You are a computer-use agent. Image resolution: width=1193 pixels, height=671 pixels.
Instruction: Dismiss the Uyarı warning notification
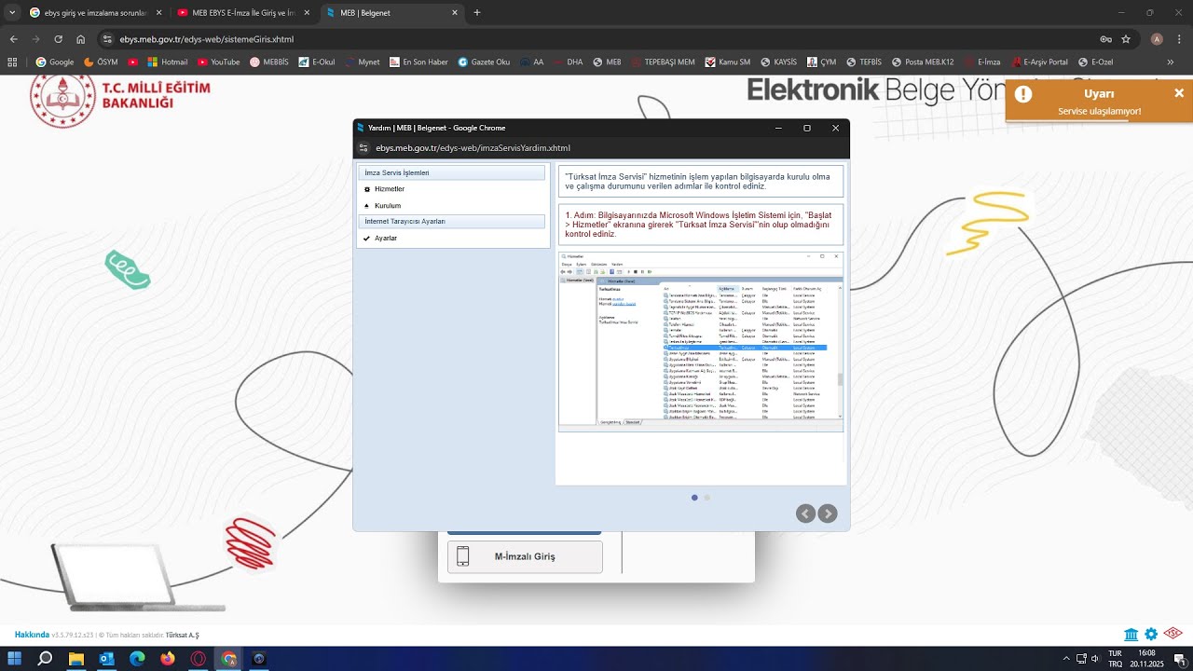1179,93
